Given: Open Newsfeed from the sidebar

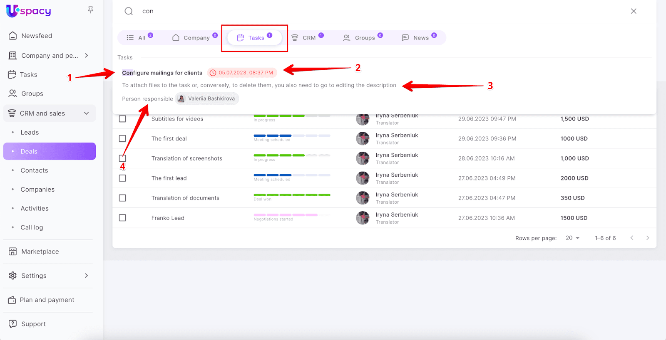Looking at the screenshot, I should (37, 36).
